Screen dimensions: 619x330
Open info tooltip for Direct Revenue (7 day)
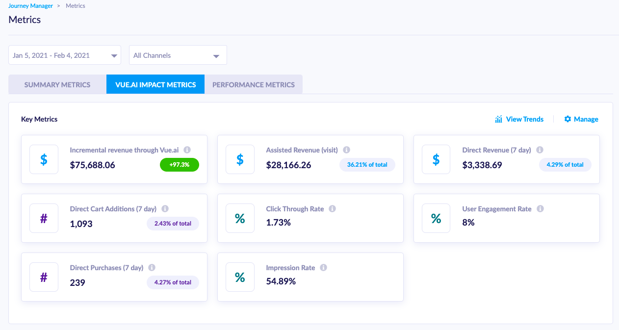pyautogui.click(x=540, y=150)
